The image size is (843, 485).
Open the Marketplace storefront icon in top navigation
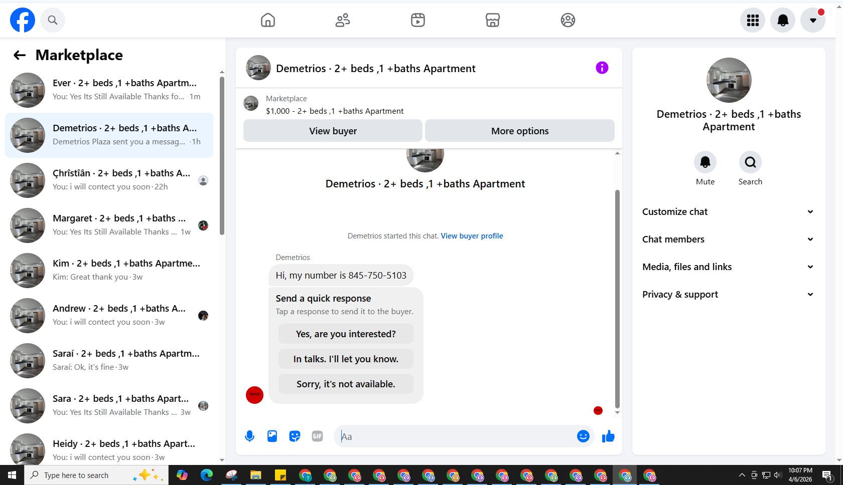pos(493,20)
